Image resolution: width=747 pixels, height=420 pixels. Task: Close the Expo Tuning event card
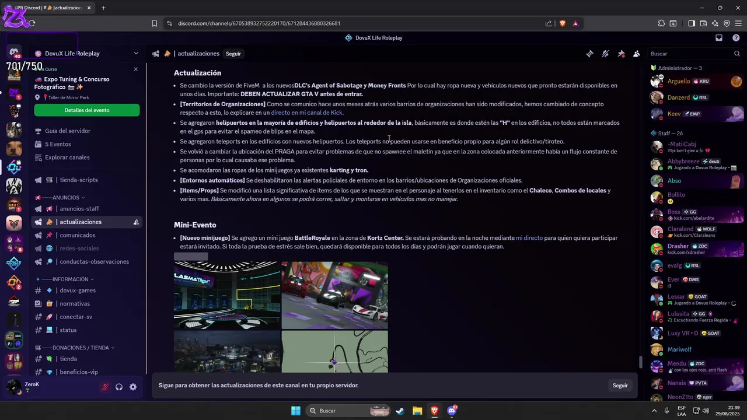[135, 69]
